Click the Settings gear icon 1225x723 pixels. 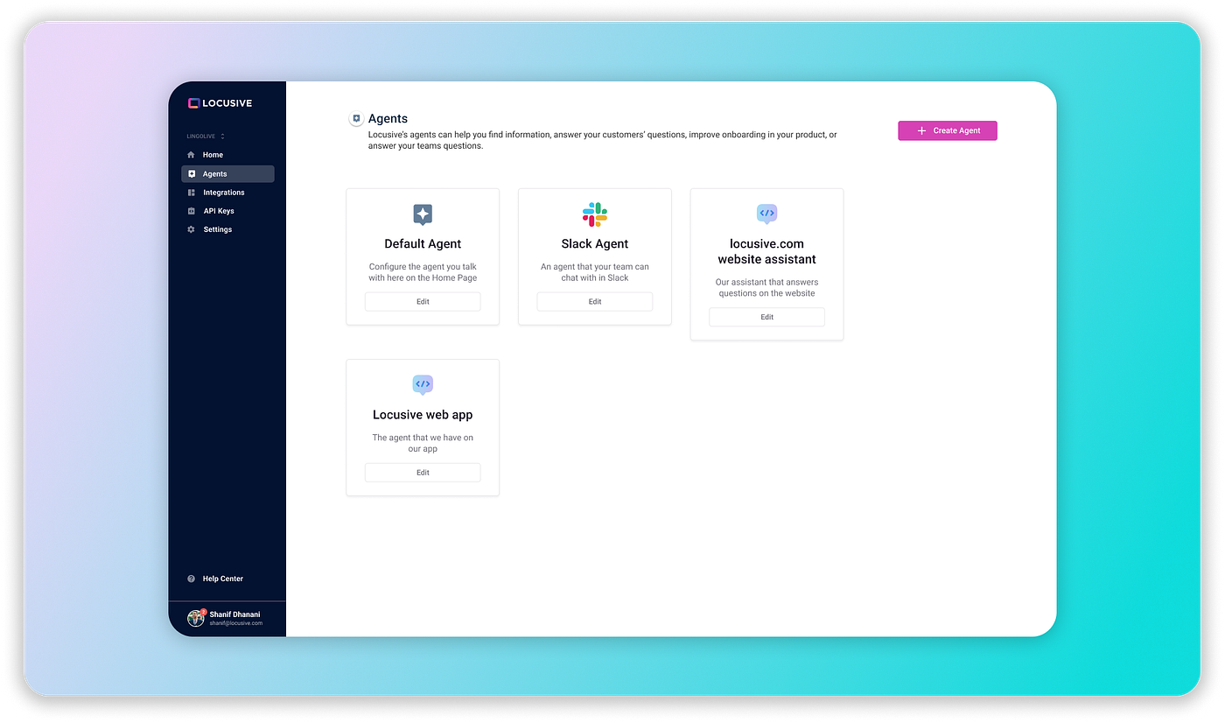pos(192,229)
